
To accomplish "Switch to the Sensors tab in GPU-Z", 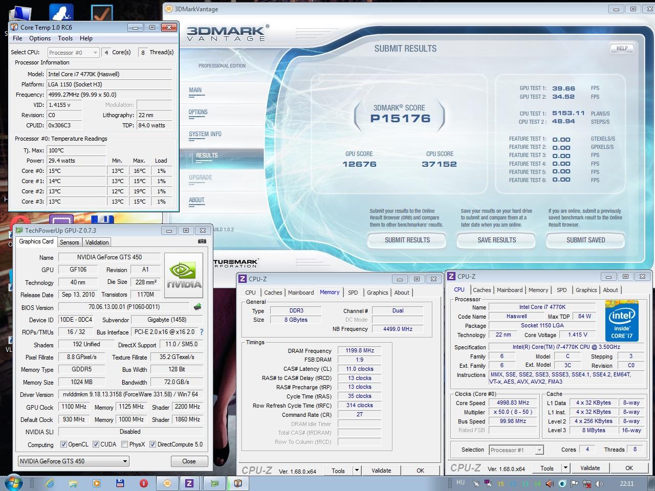I will (69, 242).
